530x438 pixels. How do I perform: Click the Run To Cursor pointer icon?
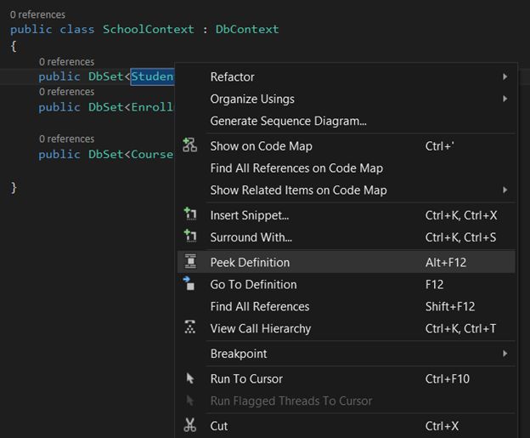[190, 378]
